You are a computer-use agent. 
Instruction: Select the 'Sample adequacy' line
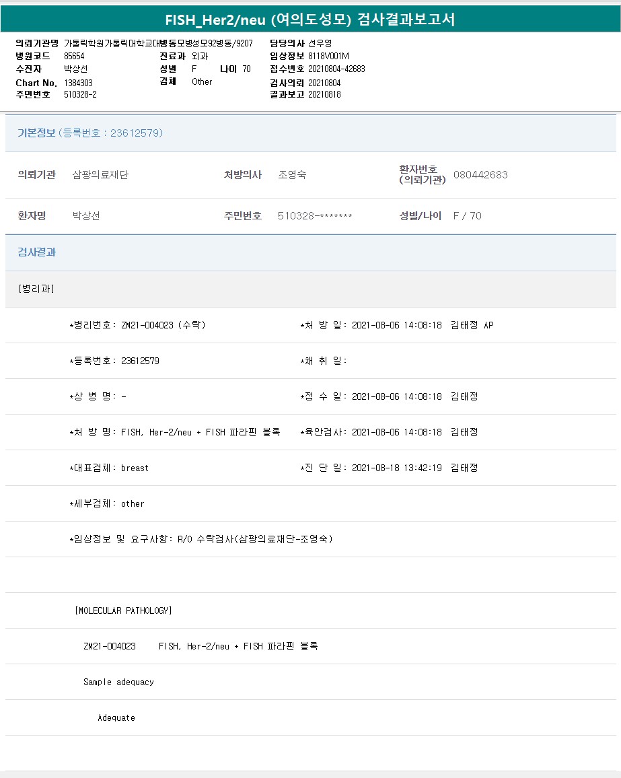coord(118,682)
